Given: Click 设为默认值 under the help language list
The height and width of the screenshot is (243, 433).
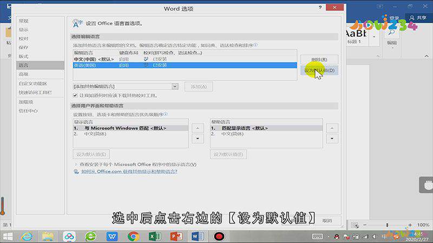Looking at the screenshot, I should pos(228,154).
